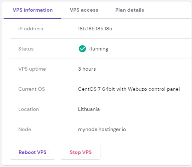Click the Status label
The width and height of the screenshot is (192, 167).
26,49
